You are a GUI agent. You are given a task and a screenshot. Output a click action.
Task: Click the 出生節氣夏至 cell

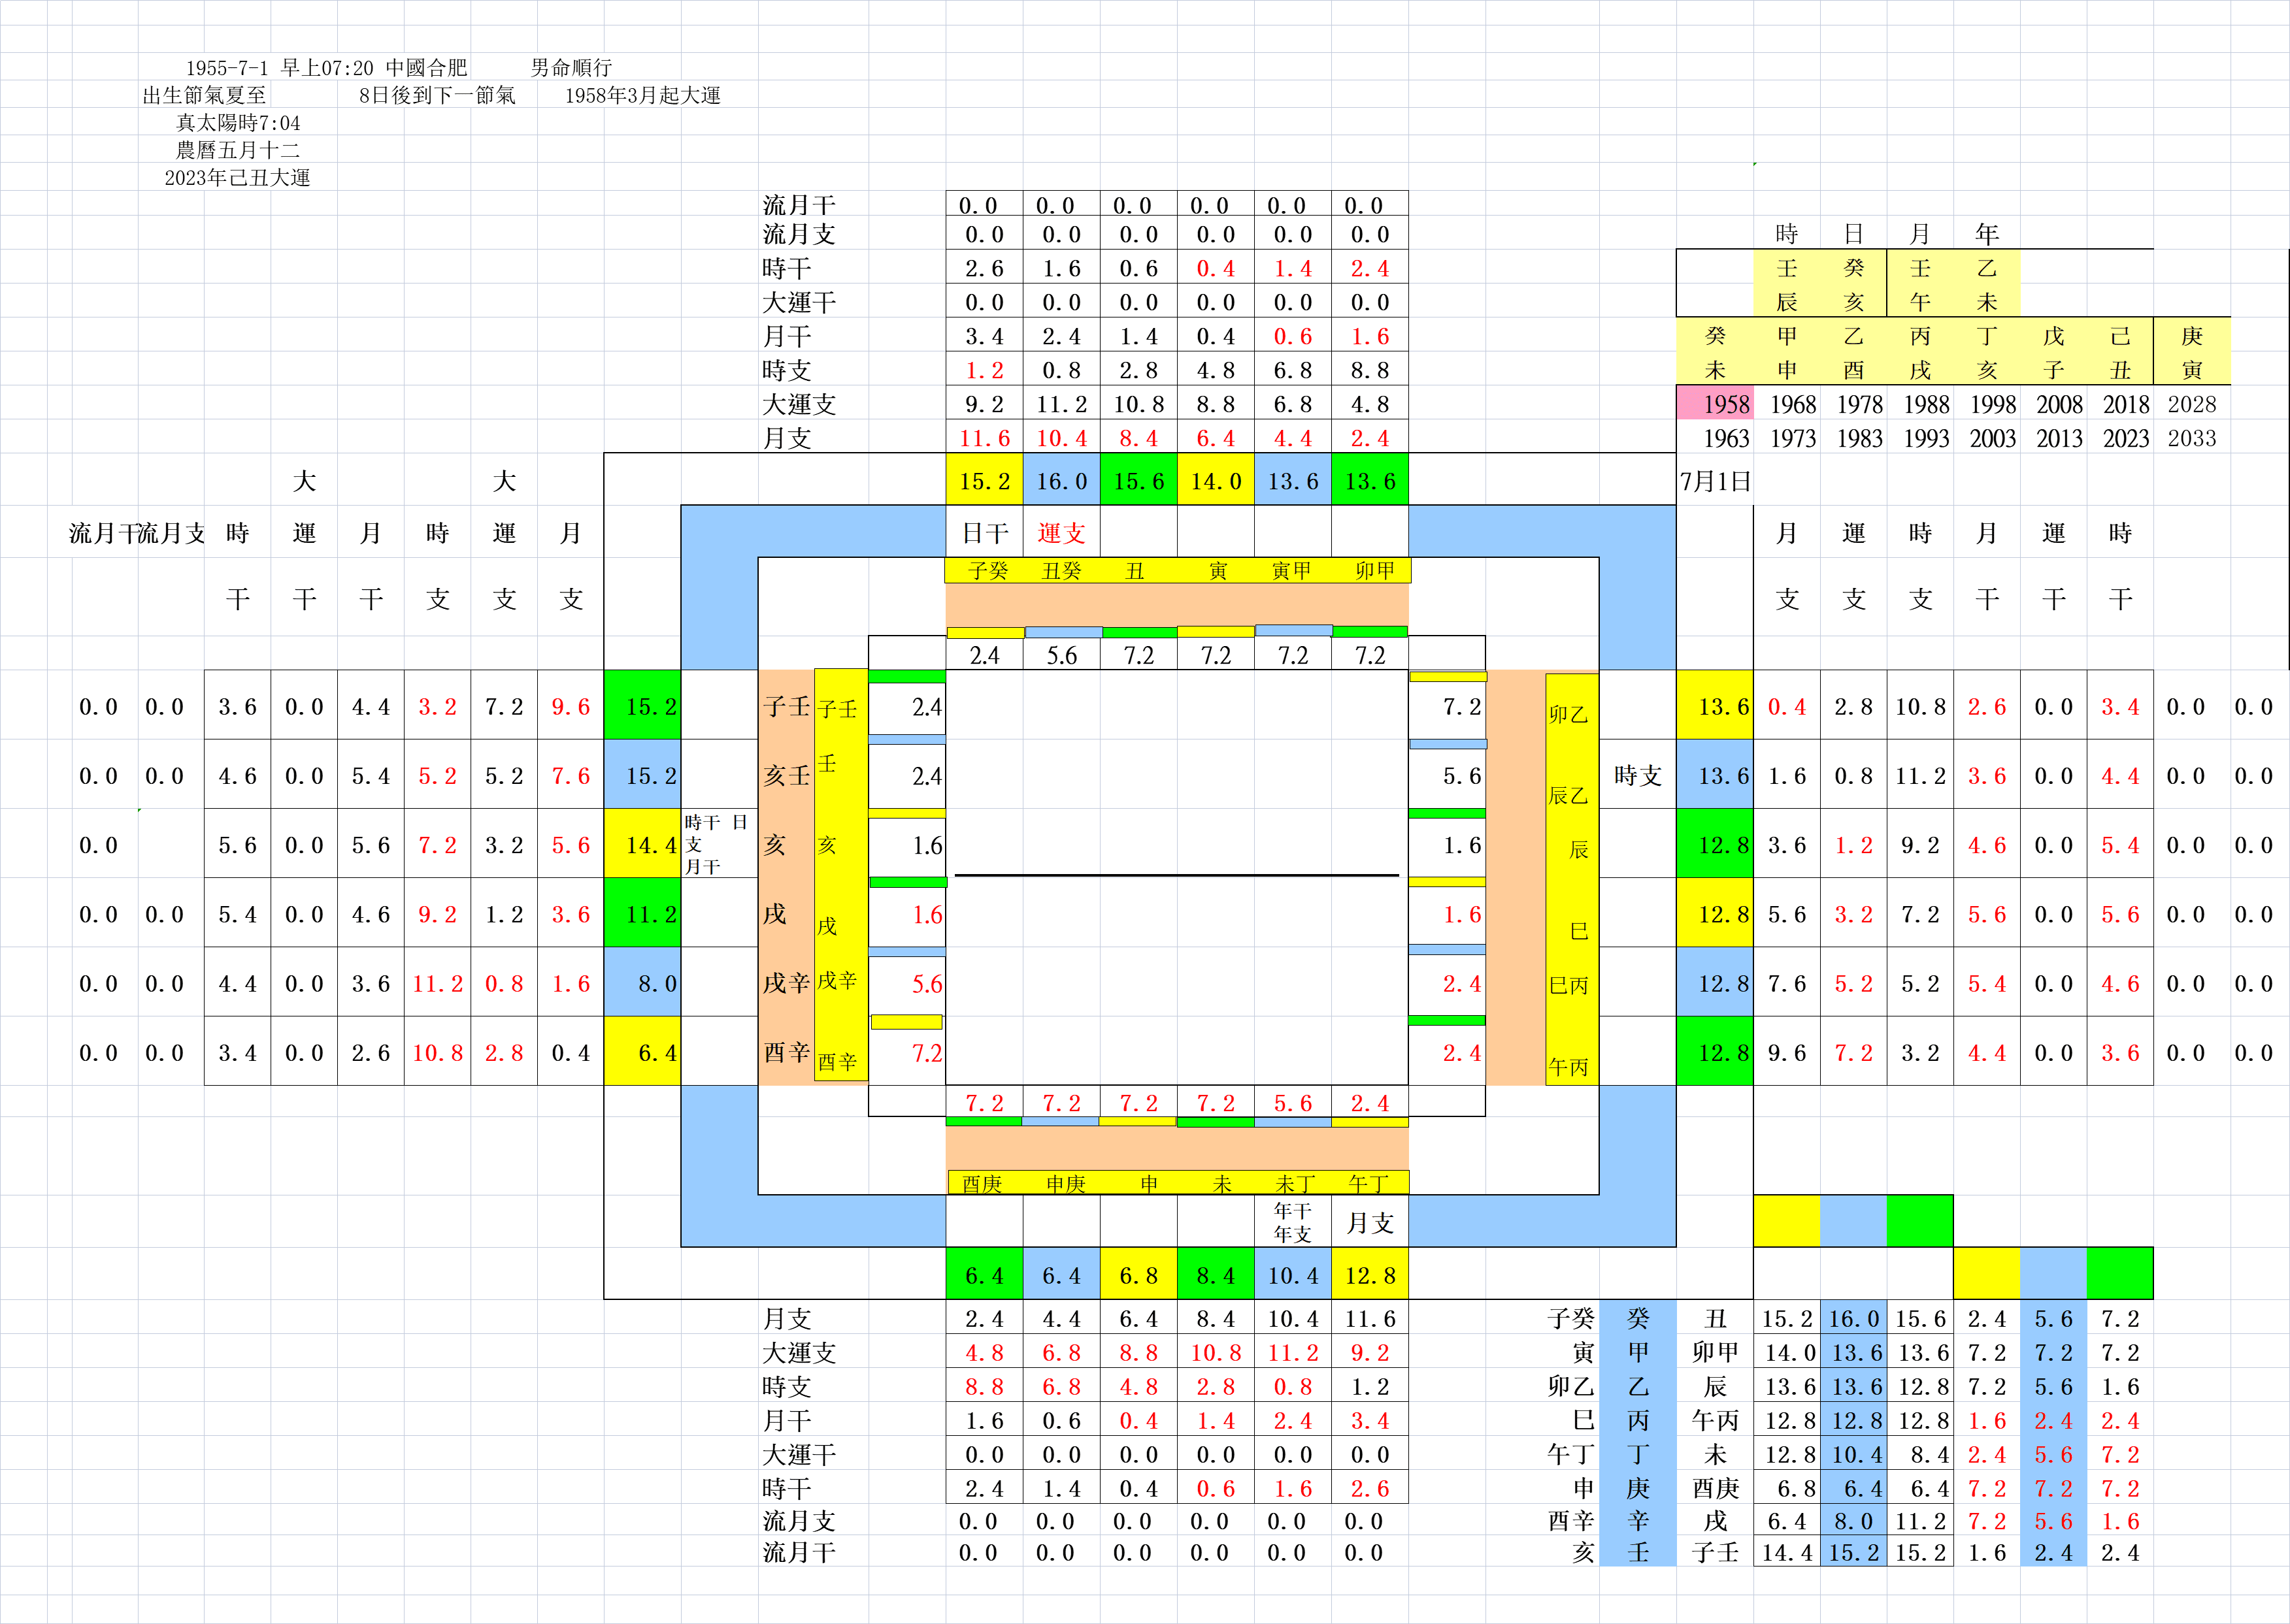coord(205,95)
